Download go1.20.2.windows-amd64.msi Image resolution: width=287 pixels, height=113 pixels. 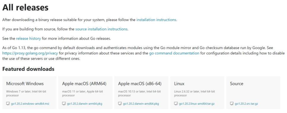(x=30, y=104)
